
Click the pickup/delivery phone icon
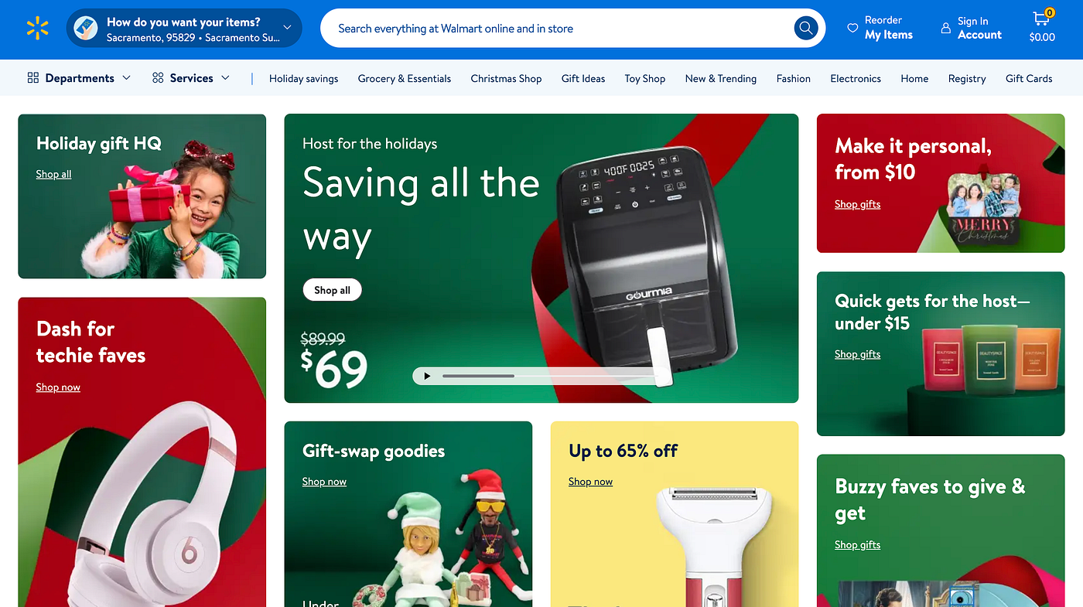86,28
